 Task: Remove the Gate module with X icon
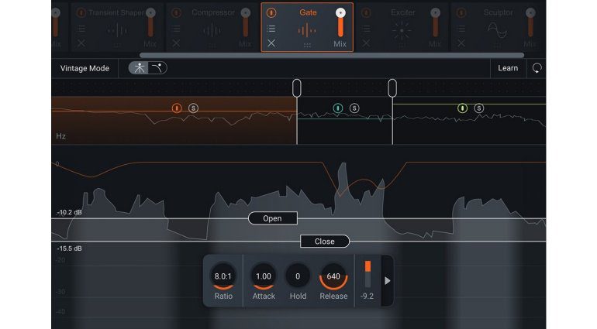[271, 43]
